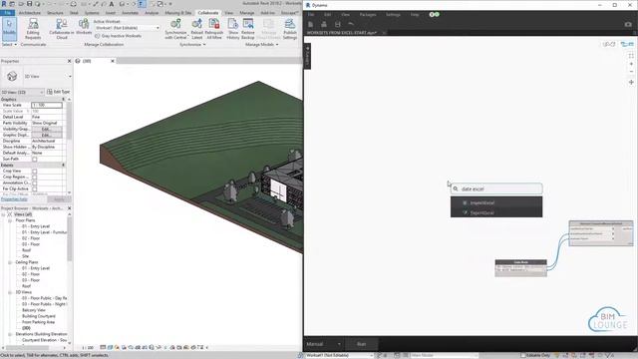Expand the Dynamo Library side tab
Image resolution: width=638 pixels, height=359 pixels.
308,56
